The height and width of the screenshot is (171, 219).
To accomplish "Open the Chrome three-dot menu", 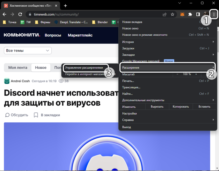I will [214, 14].
